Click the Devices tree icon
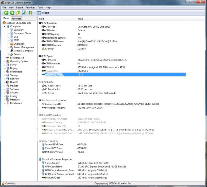This screenshot has width=207, height=187. 8,86
